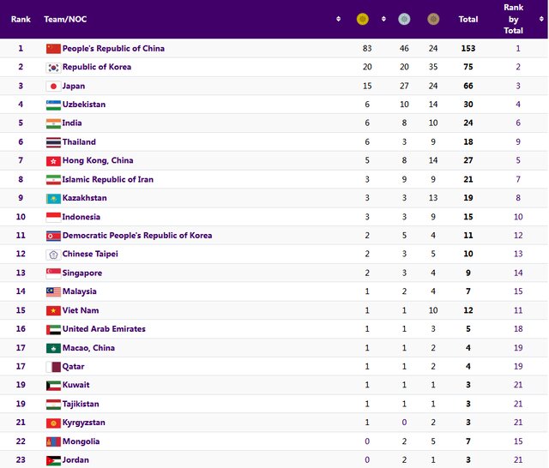Select the Qatar flag icon
Screen dimensions: 549x468
(x=53, y=367)
